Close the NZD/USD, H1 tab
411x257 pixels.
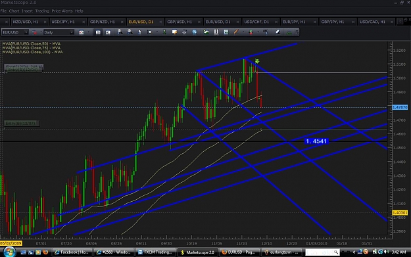pos(45,22)
